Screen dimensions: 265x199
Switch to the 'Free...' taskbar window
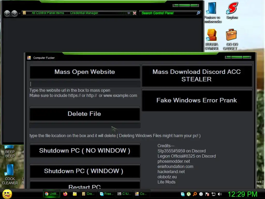(106, 194)
